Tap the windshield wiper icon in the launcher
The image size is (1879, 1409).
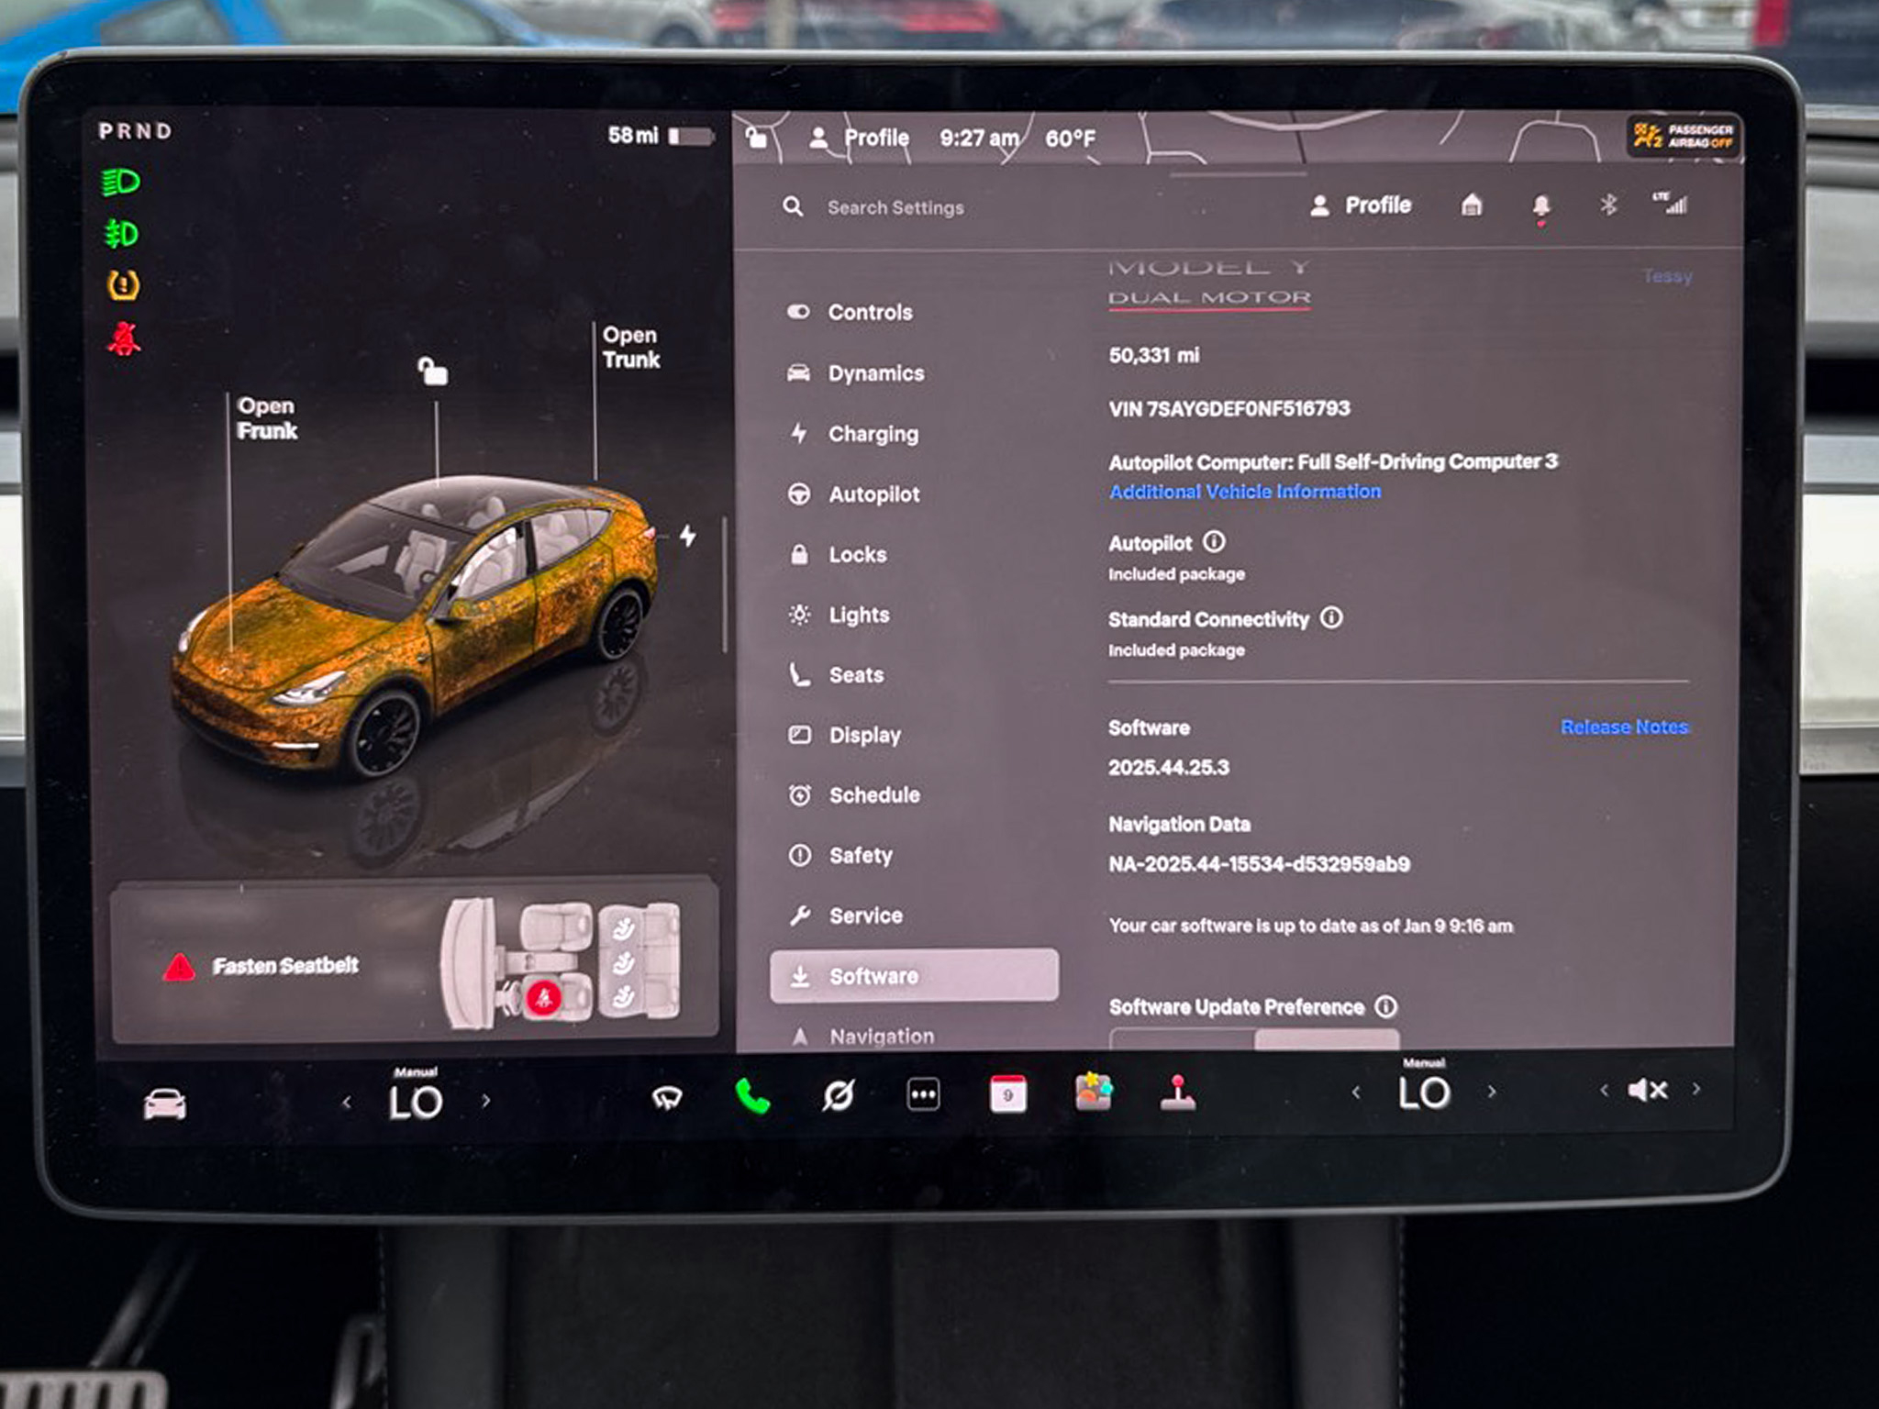pyautogui.click(x=668, y=1094)
